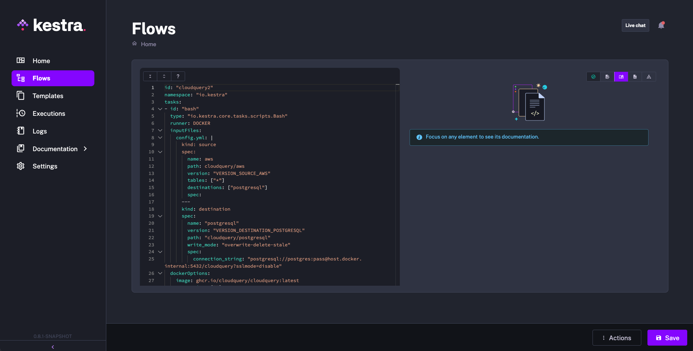Click the info icon in documentation hint

click(x=419, y=137)
